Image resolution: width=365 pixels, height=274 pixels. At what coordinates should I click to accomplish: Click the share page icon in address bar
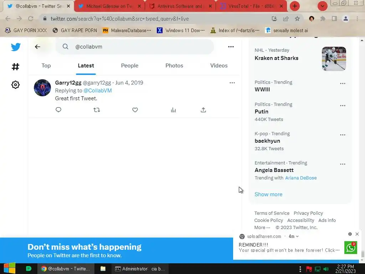tap(286, 19)
